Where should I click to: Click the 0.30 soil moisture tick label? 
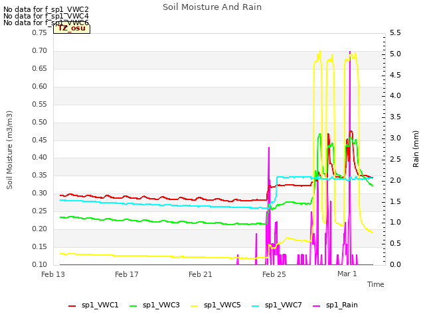(x=40, y=193)
